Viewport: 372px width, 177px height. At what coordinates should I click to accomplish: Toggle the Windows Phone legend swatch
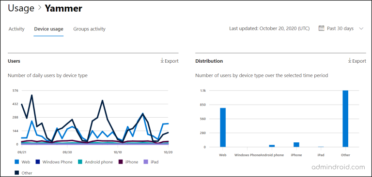click(x=38, y=162)
